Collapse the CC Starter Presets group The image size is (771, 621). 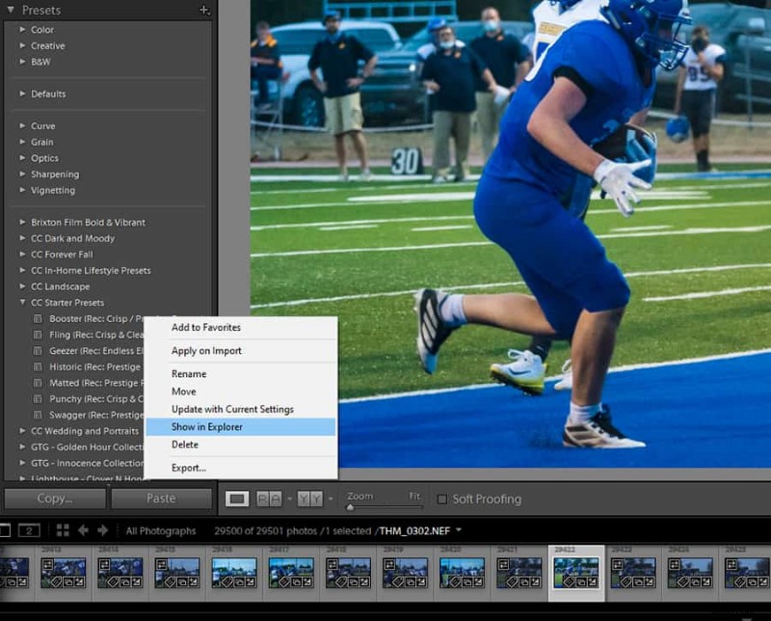22,303
